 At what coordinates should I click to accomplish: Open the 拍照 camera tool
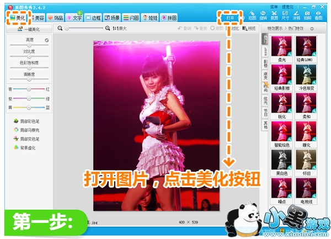point(307,15)
